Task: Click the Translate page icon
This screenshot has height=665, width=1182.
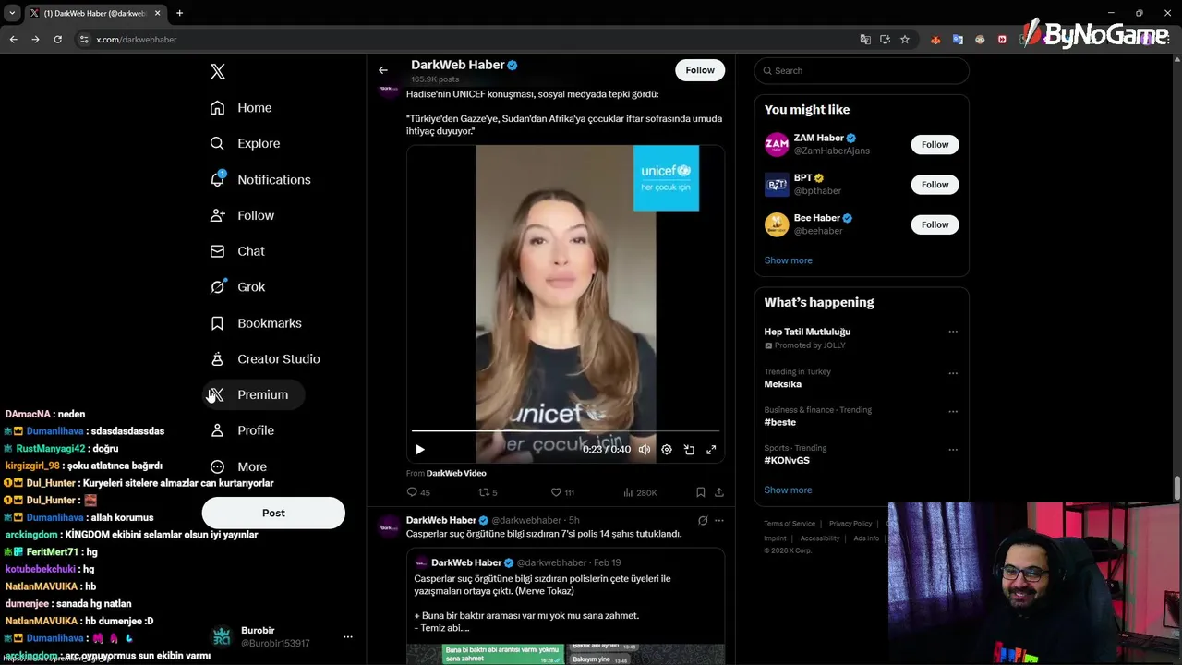Action: (x=865, y=40)
